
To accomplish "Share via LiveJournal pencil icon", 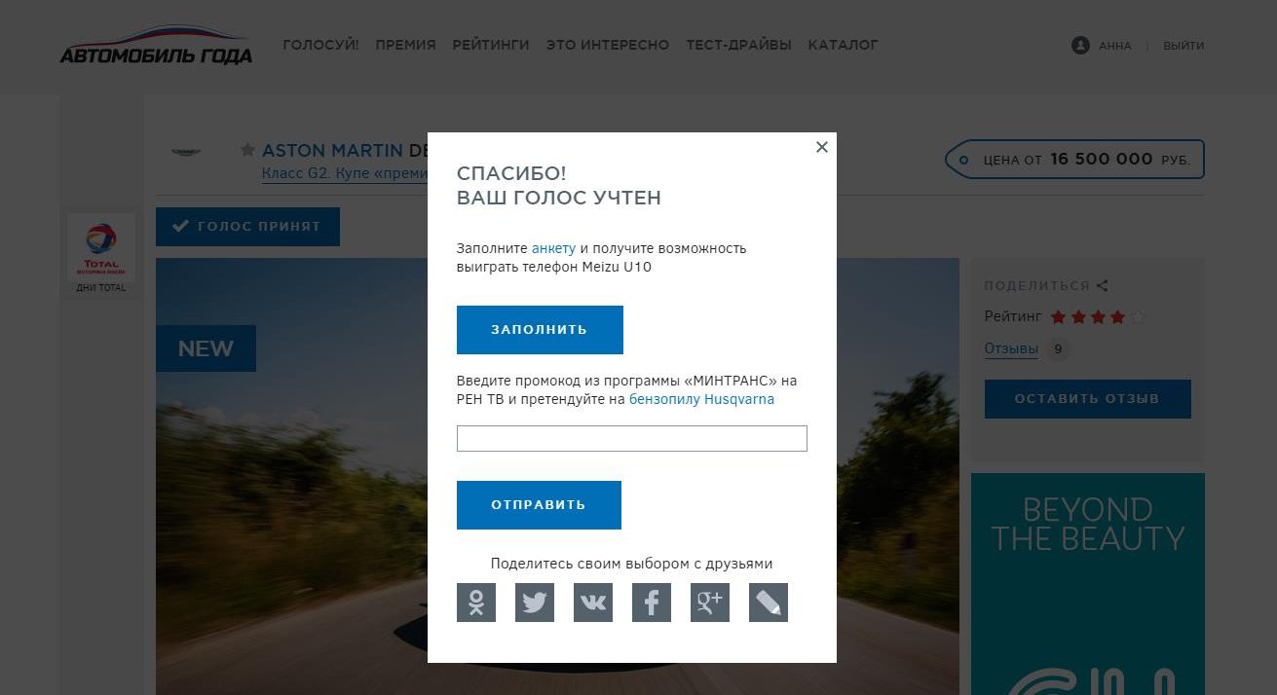I will pos(769,603).
